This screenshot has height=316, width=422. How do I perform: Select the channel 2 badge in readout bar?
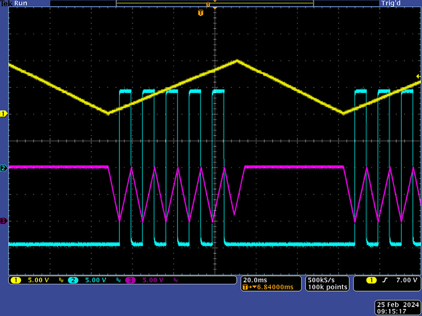tap(73, 280)
